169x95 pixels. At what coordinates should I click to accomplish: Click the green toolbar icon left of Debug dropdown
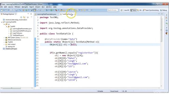[26, 10]
